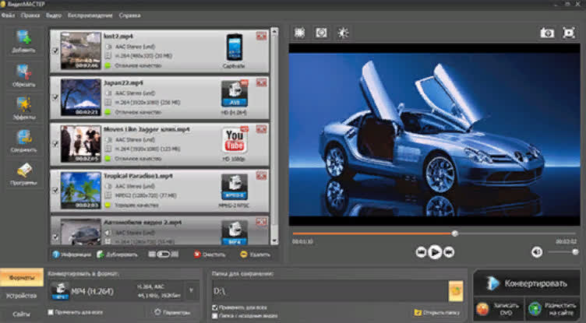Mute the sound with the speaker icon
Image resolution: width=586 pixels, height=323 pixels.
coord(537,252)
